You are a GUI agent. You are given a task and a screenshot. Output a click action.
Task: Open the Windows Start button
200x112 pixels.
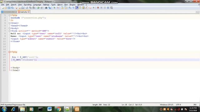[x=4, y=109]
